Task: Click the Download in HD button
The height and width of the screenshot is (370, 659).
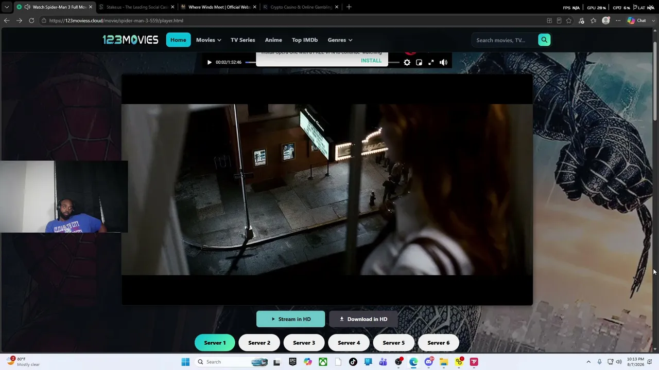Action: [363, 319]
